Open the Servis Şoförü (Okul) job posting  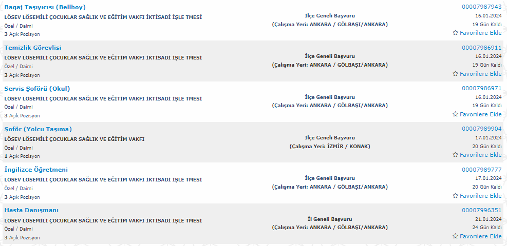click(x=37, y=89)
